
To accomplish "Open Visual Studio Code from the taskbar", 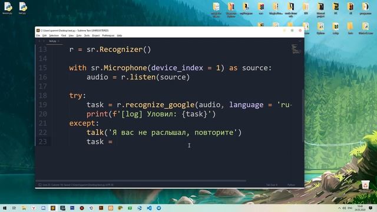I will point(149,208).
